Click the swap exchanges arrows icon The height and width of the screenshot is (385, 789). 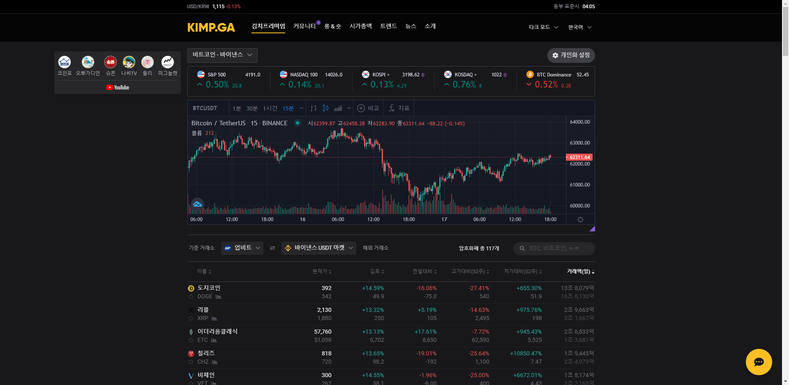coord(272,248)
